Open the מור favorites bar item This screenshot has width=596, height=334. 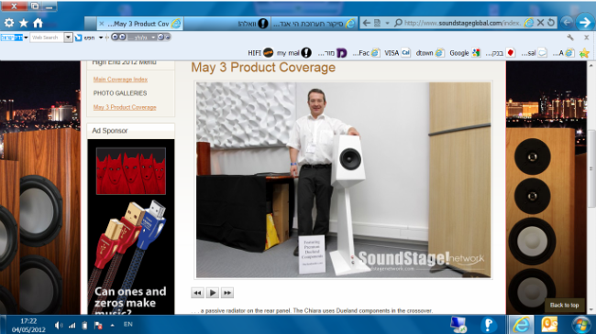(332, 53)
